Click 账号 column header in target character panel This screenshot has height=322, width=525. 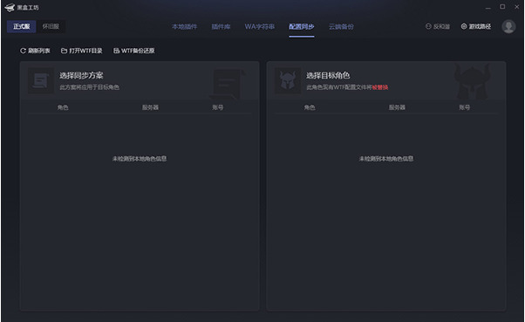pyautogui.click(x=465, y=107)
